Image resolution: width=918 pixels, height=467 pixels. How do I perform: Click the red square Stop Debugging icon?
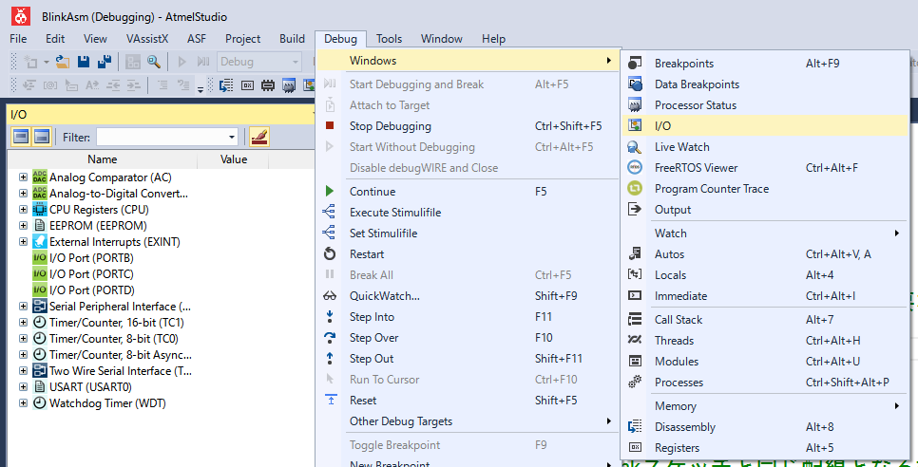coord(330,125)
